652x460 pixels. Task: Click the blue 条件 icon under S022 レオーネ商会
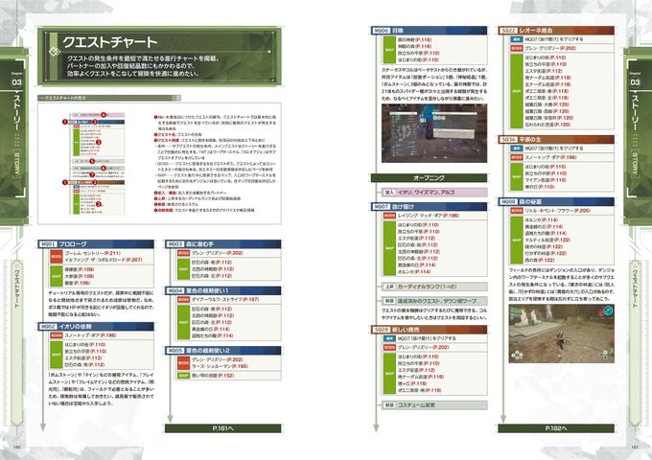pos(517,39)
